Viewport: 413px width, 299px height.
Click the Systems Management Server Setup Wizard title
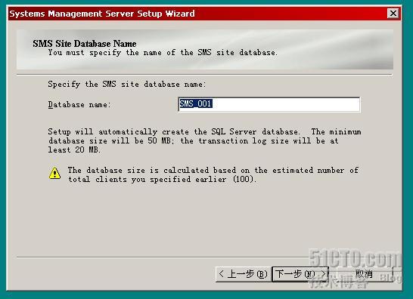102,14
